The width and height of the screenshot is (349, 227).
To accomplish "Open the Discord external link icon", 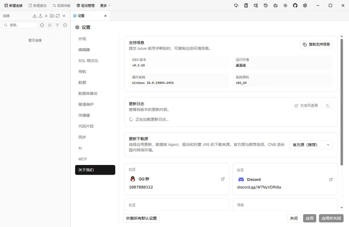I will 331,179.
